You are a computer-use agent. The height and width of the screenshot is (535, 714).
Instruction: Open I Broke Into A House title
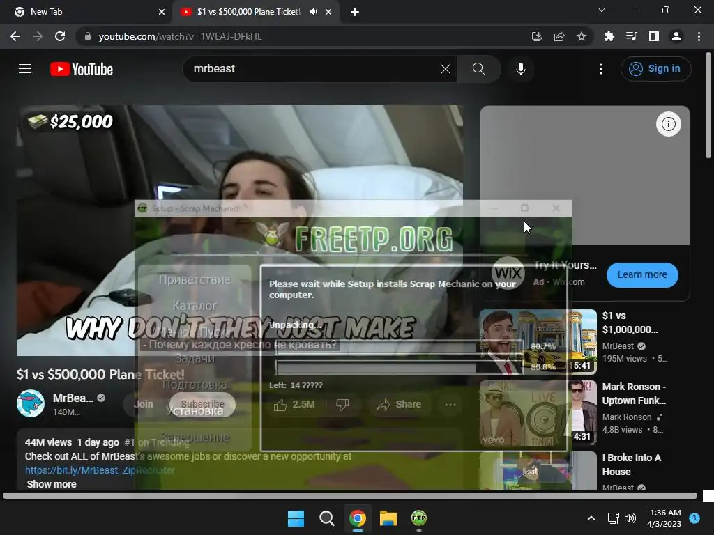click(632, 465)
